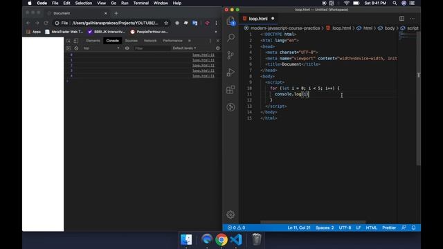The image size is (443, 249).
Task: Click the console Filter input field
Action: coord(152,48)
